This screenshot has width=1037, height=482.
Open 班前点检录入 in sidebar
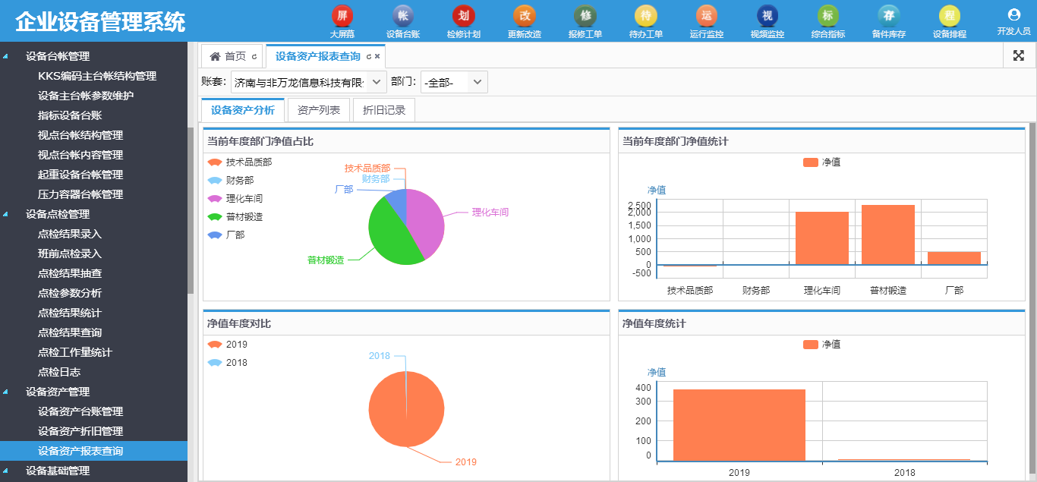click(70, 254)
